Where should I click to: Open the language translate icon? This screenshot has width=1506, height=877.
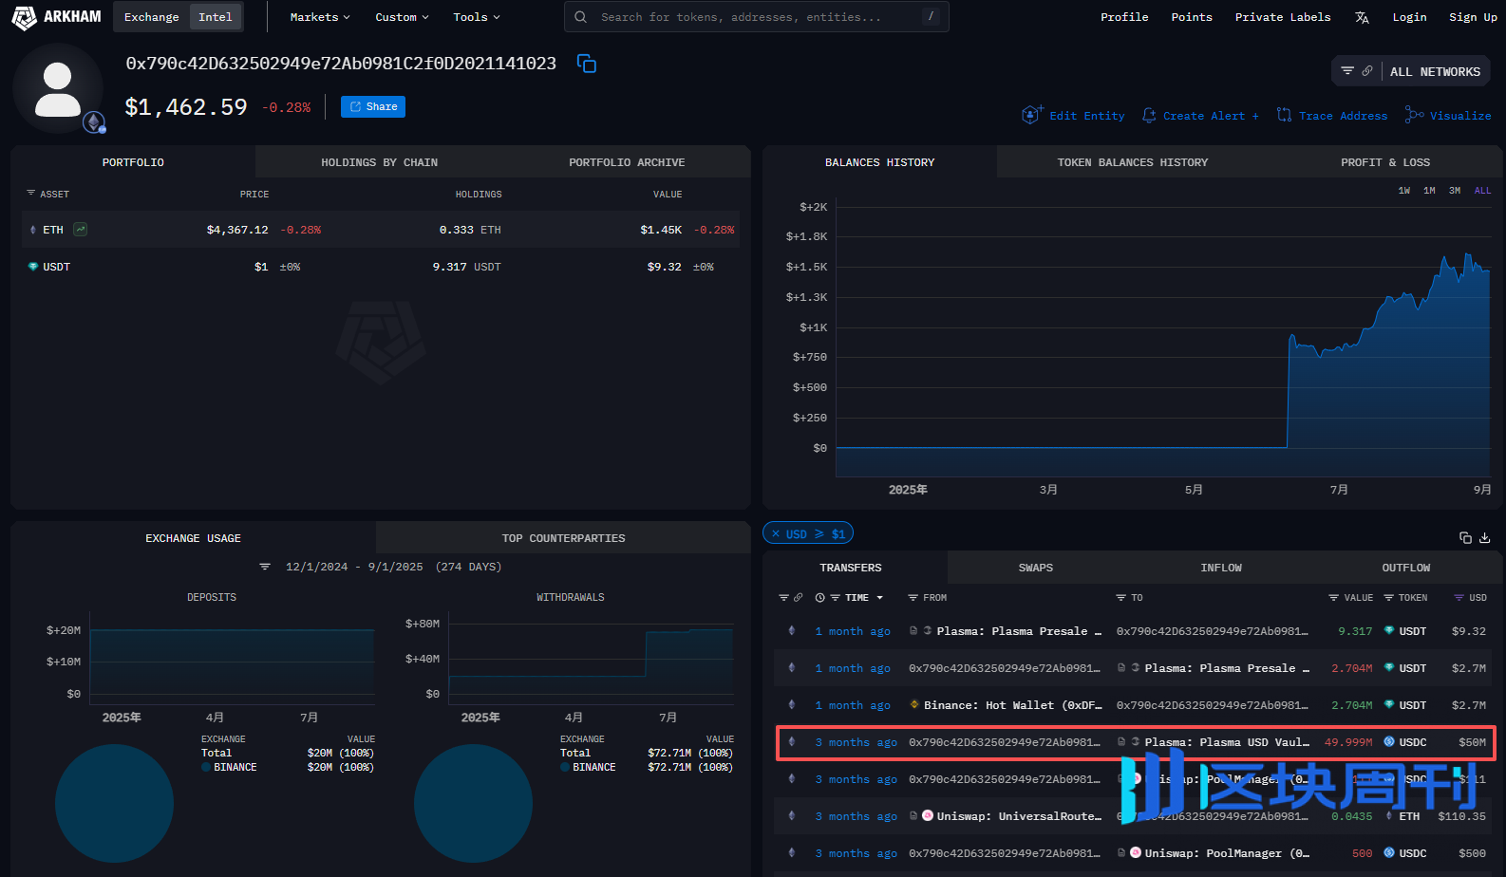click(1362, 17)
